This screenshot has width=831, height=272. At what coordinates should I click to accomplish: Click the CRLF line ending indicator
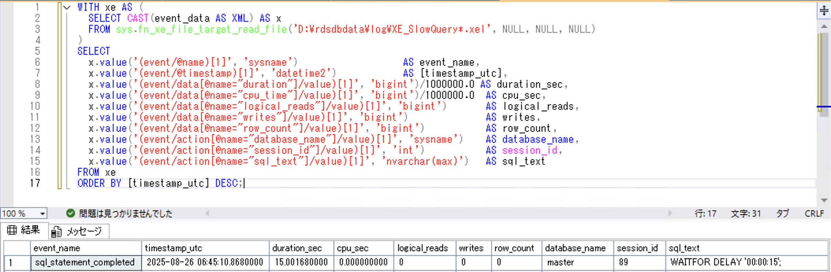click(814, 213)
